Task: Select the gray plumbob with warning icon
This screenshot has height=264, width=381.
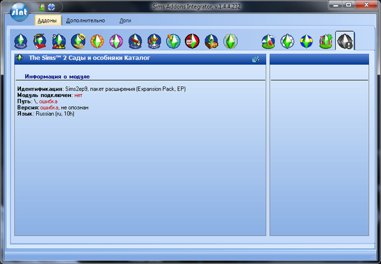Action: click(x=345, y=41)
